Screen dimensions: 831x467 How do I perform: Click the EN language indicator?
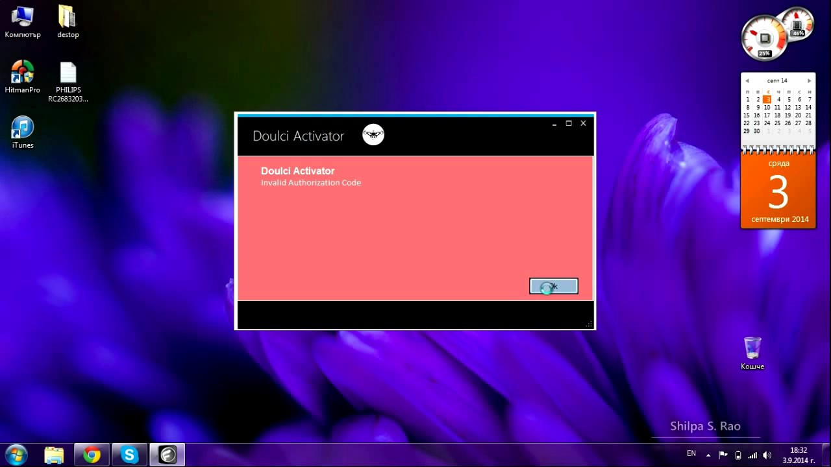coord(691,453)
